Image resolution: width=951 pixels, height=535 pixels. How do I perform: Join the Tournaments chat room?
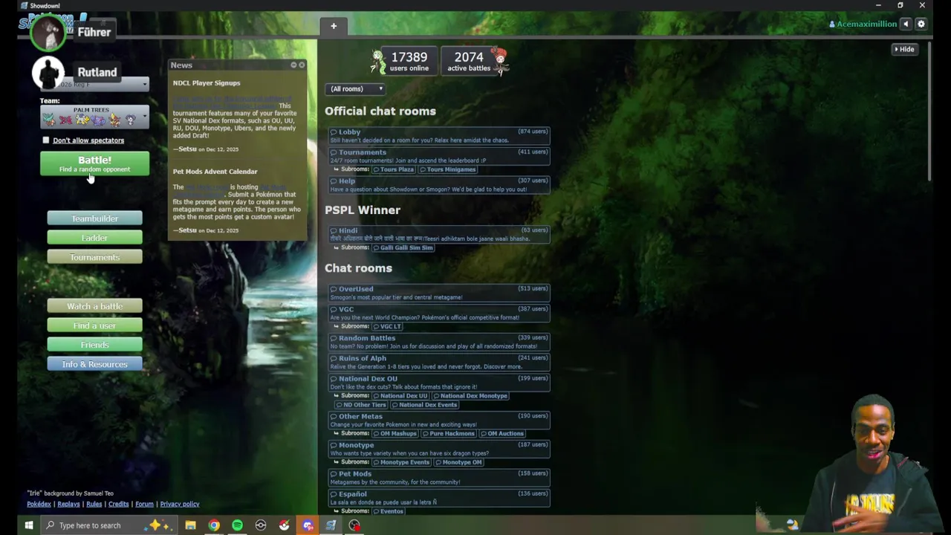pos(439,156)
